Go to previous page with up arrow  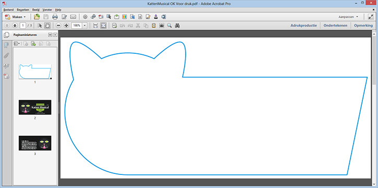pos(7,26)
